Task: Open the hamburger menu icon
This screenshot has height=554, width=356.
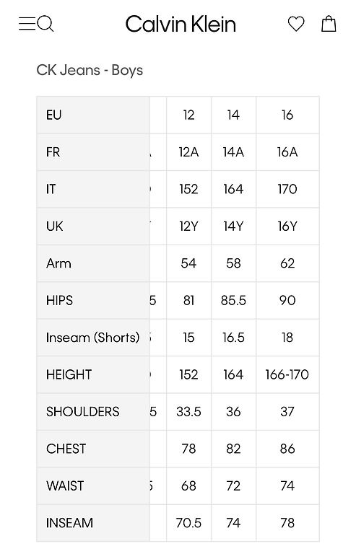Action: 27,24
